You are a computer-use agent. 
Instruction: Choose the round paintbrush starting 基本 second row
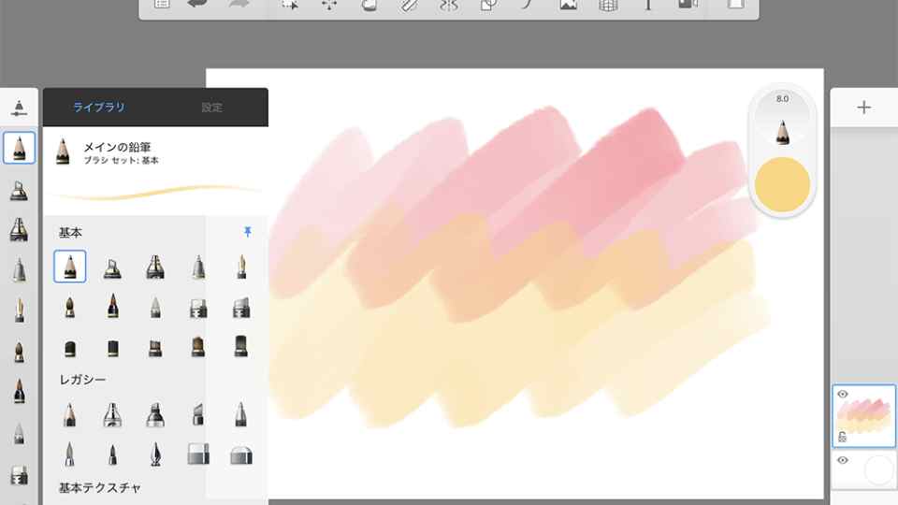click(70, 308)
